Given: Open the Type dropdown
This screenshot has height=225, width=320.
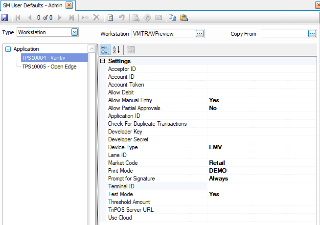Looking at the screenshot, I should (74, 32).
